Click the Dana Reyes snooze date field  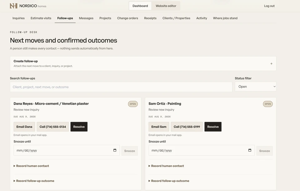tap(67, 150)
